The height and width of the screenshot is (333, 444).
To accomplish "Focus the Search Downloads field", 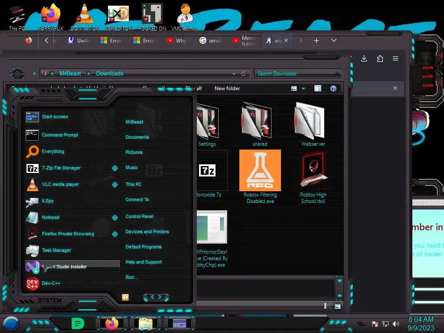I will pos(298,74).
